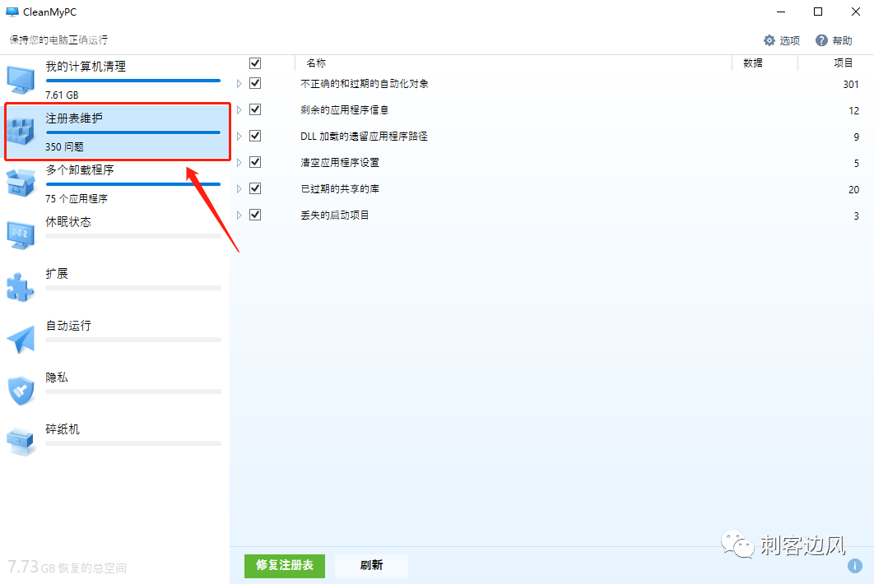Click the 我的计算机清理 progress bar
874x584 pixels.
(x=133, y=81)
